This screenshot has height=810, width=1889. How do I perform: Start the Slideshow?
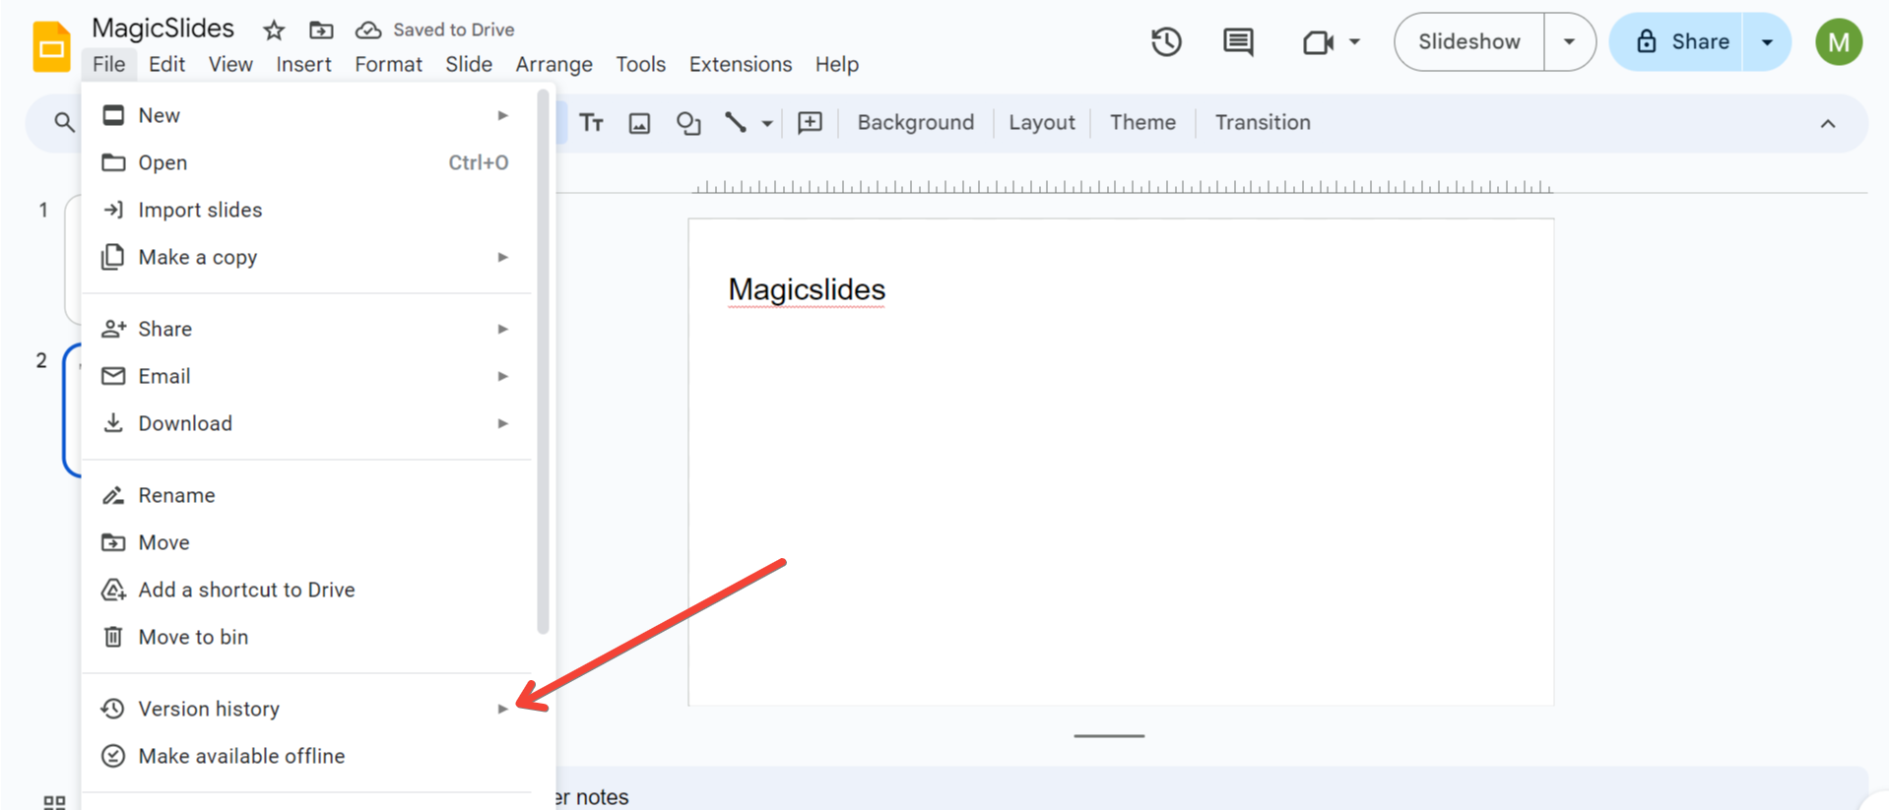pos(1468,41)
